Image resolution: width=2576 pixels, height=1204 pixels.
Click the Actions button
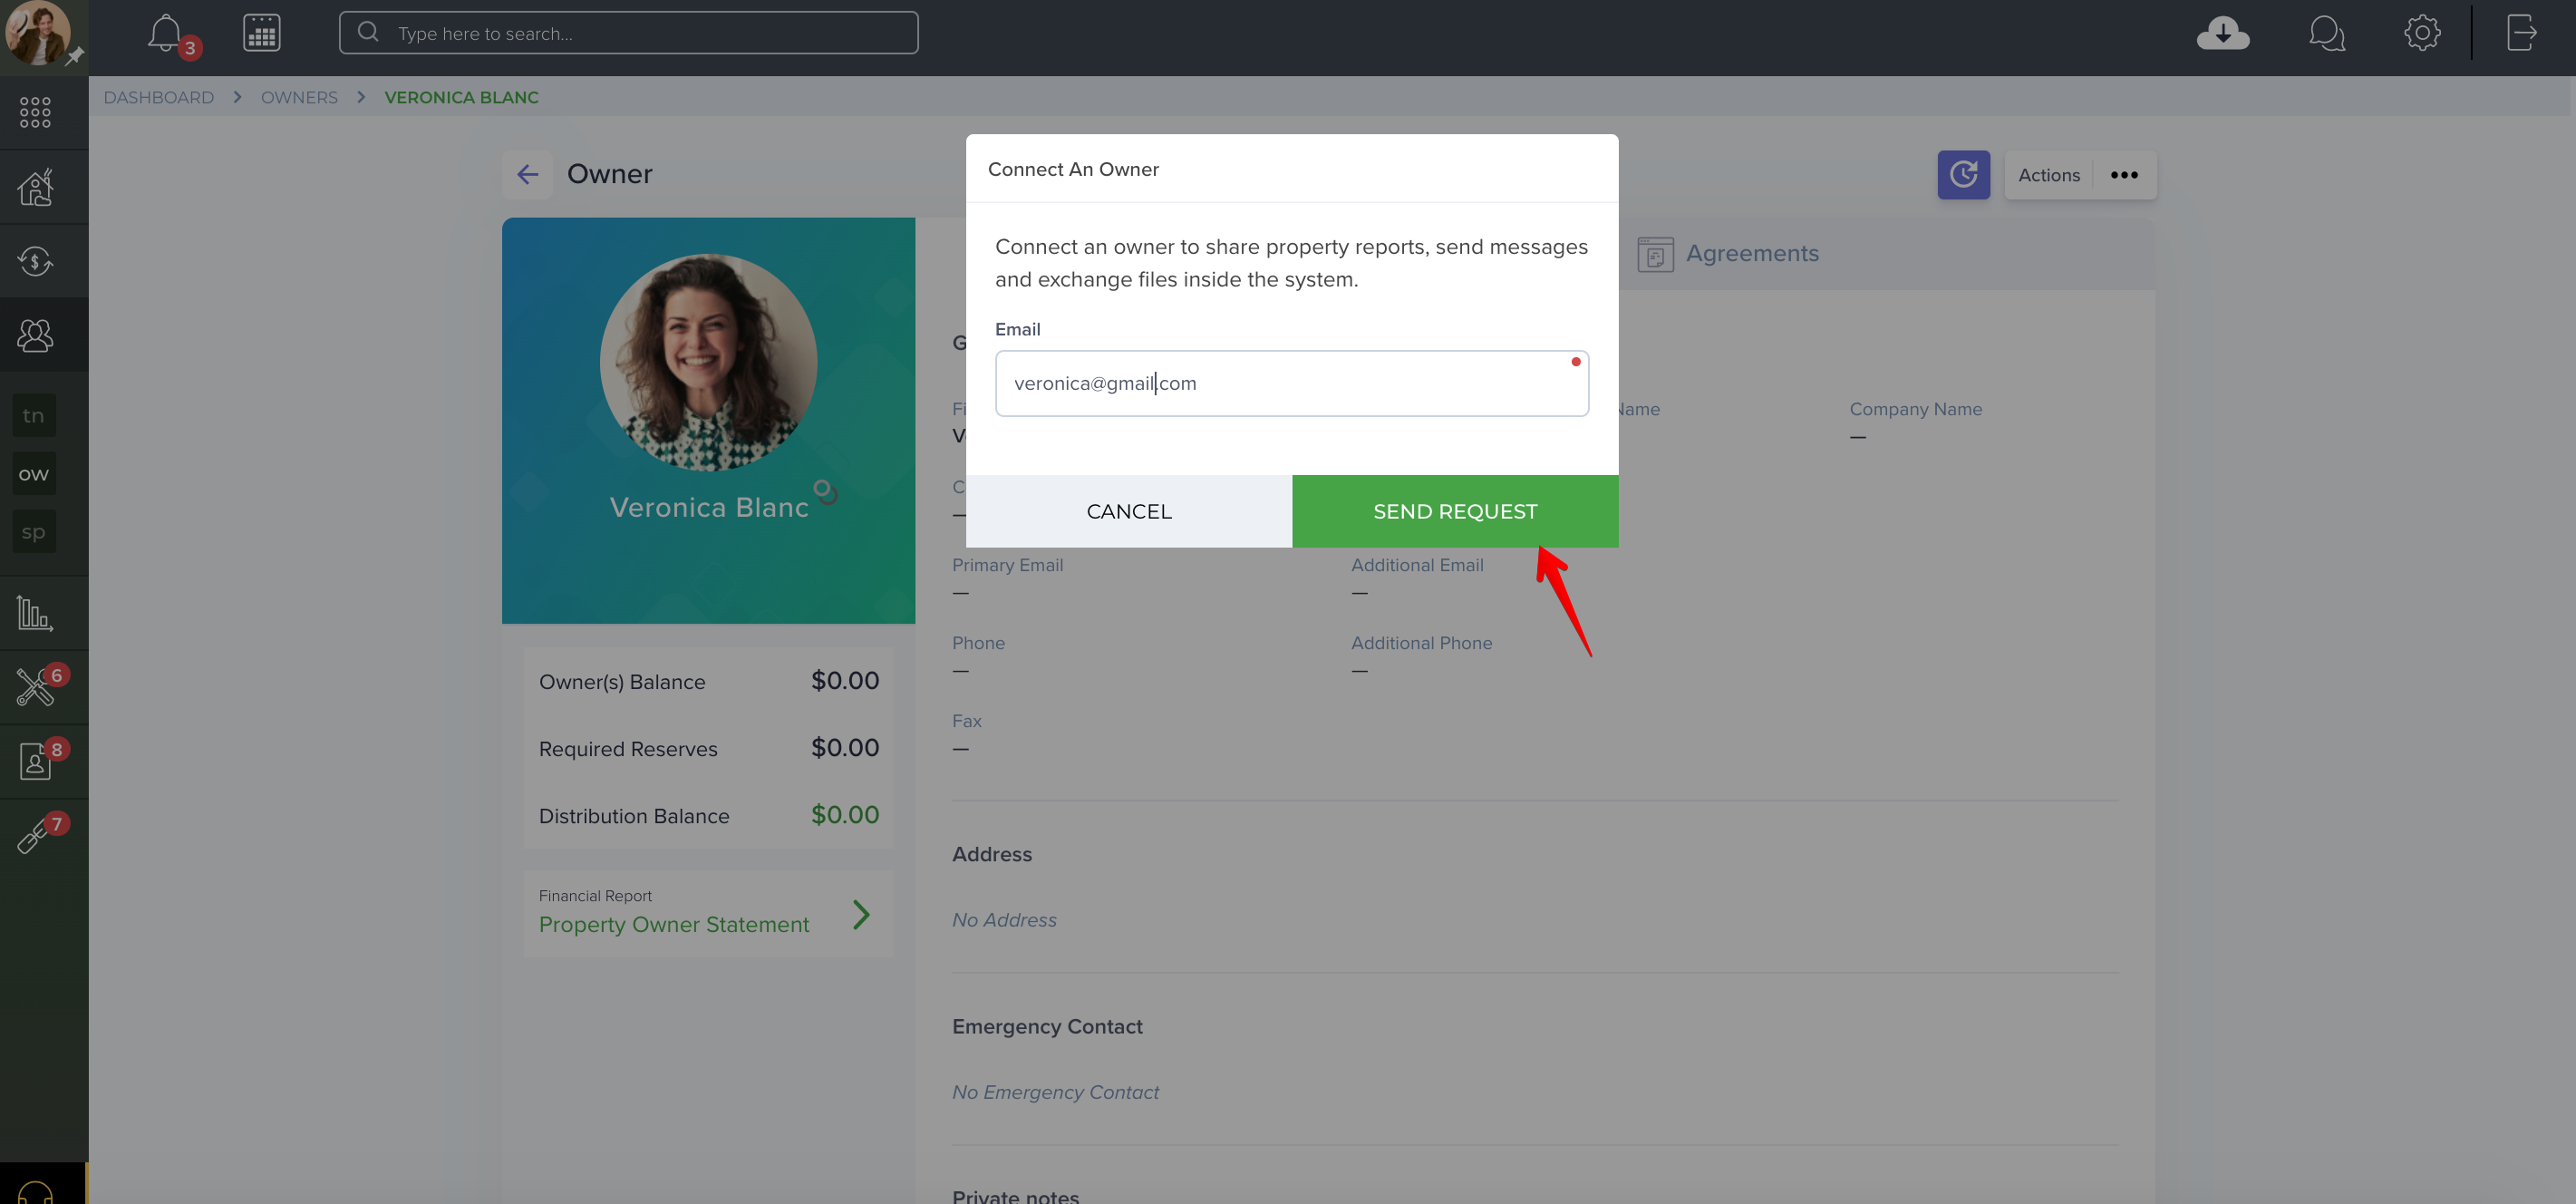(x=2049, y=175)
